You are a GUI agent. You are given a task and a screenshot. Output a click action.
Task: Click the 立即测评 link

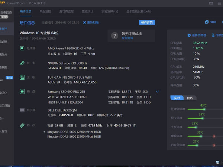tap(127, 38)
